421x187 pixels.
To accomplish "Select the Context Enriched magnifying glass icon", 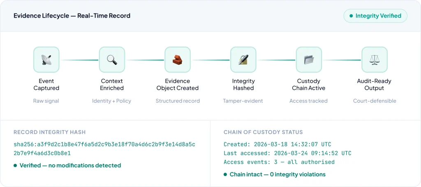I will pos(112,60).
